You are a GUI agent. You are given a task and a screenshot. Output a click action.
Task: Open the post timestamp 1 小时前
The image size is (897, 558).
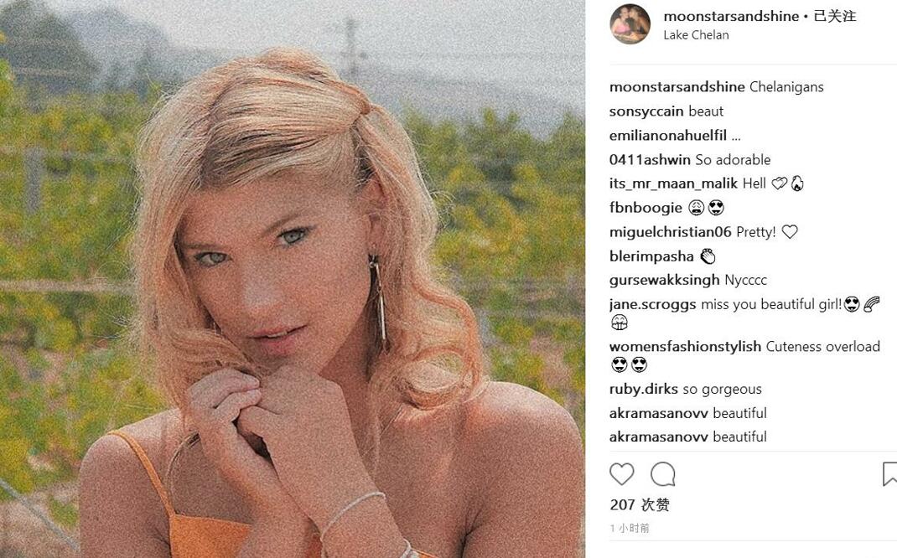630,529
